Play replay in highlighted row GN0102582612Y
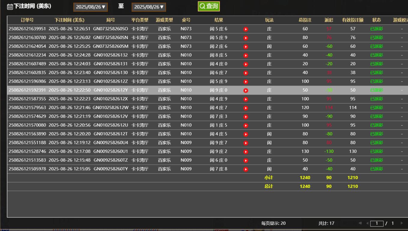This screenshot has height=231, width=408. point(246,90)
